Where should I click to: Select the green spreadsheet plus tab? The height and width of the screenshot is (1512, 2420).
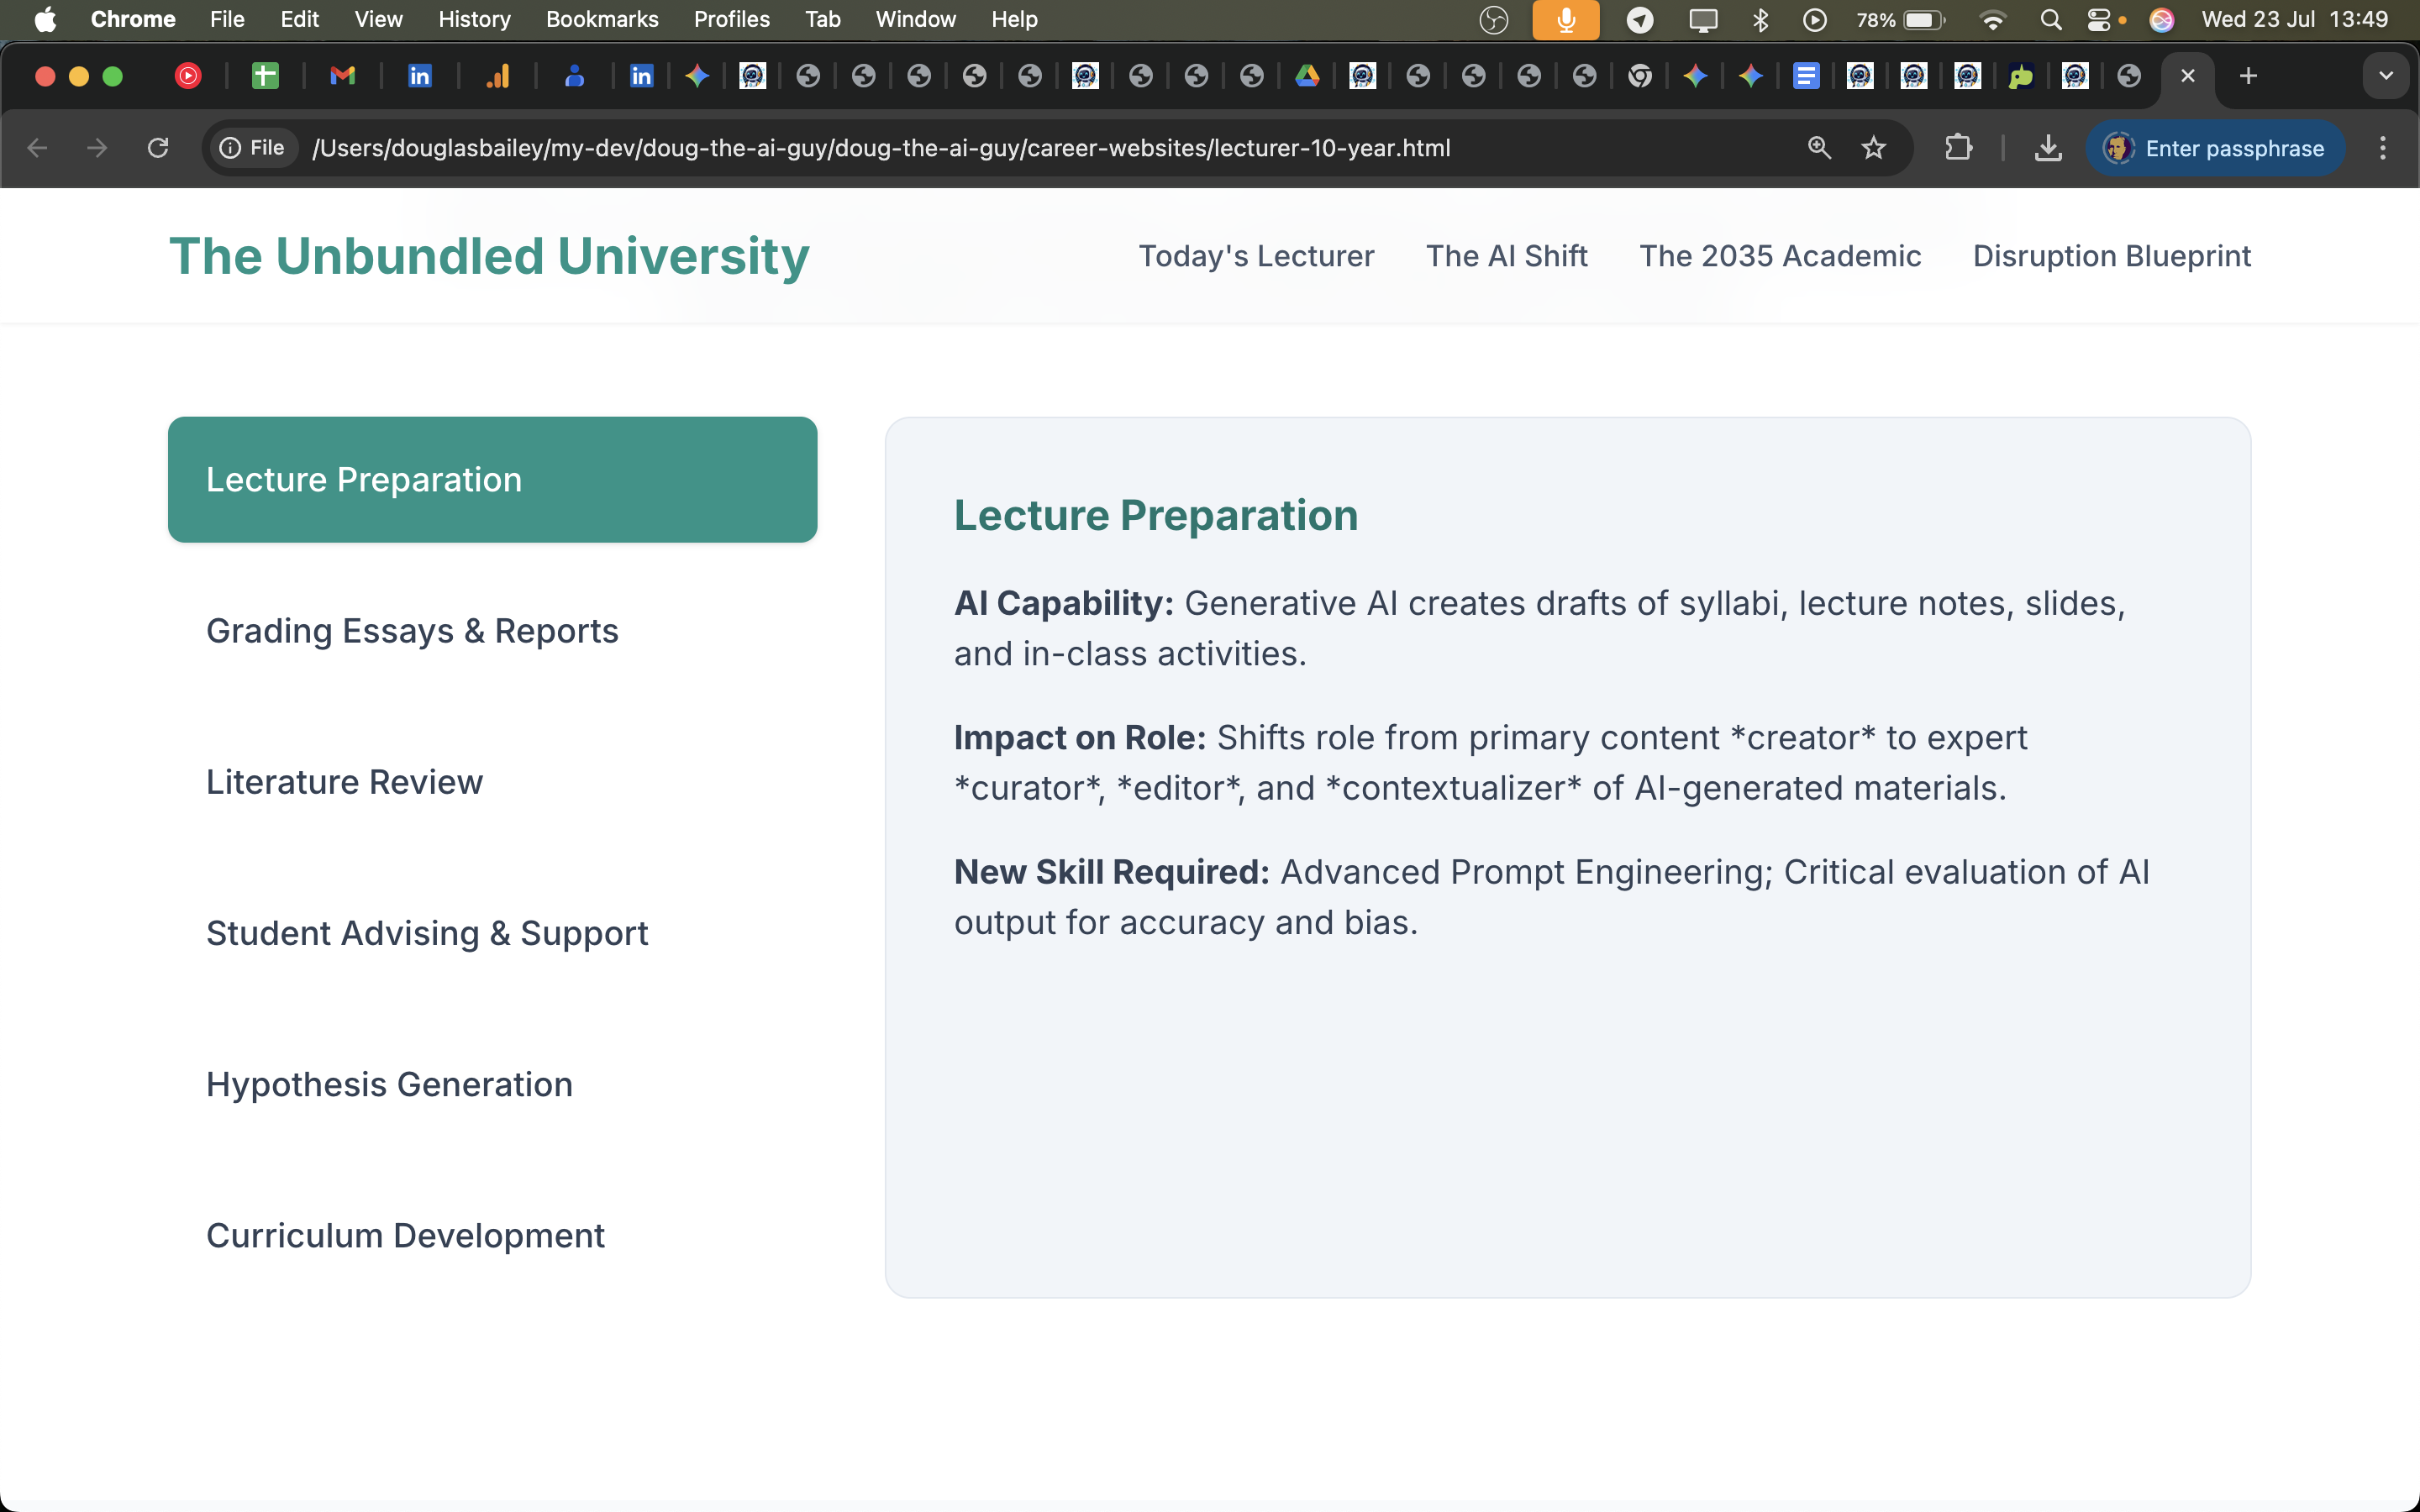[x=265, y=76]
